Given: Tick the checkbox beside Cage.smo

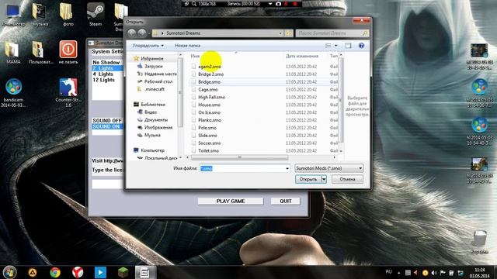Looking at the screenshot, I should 193,90.
